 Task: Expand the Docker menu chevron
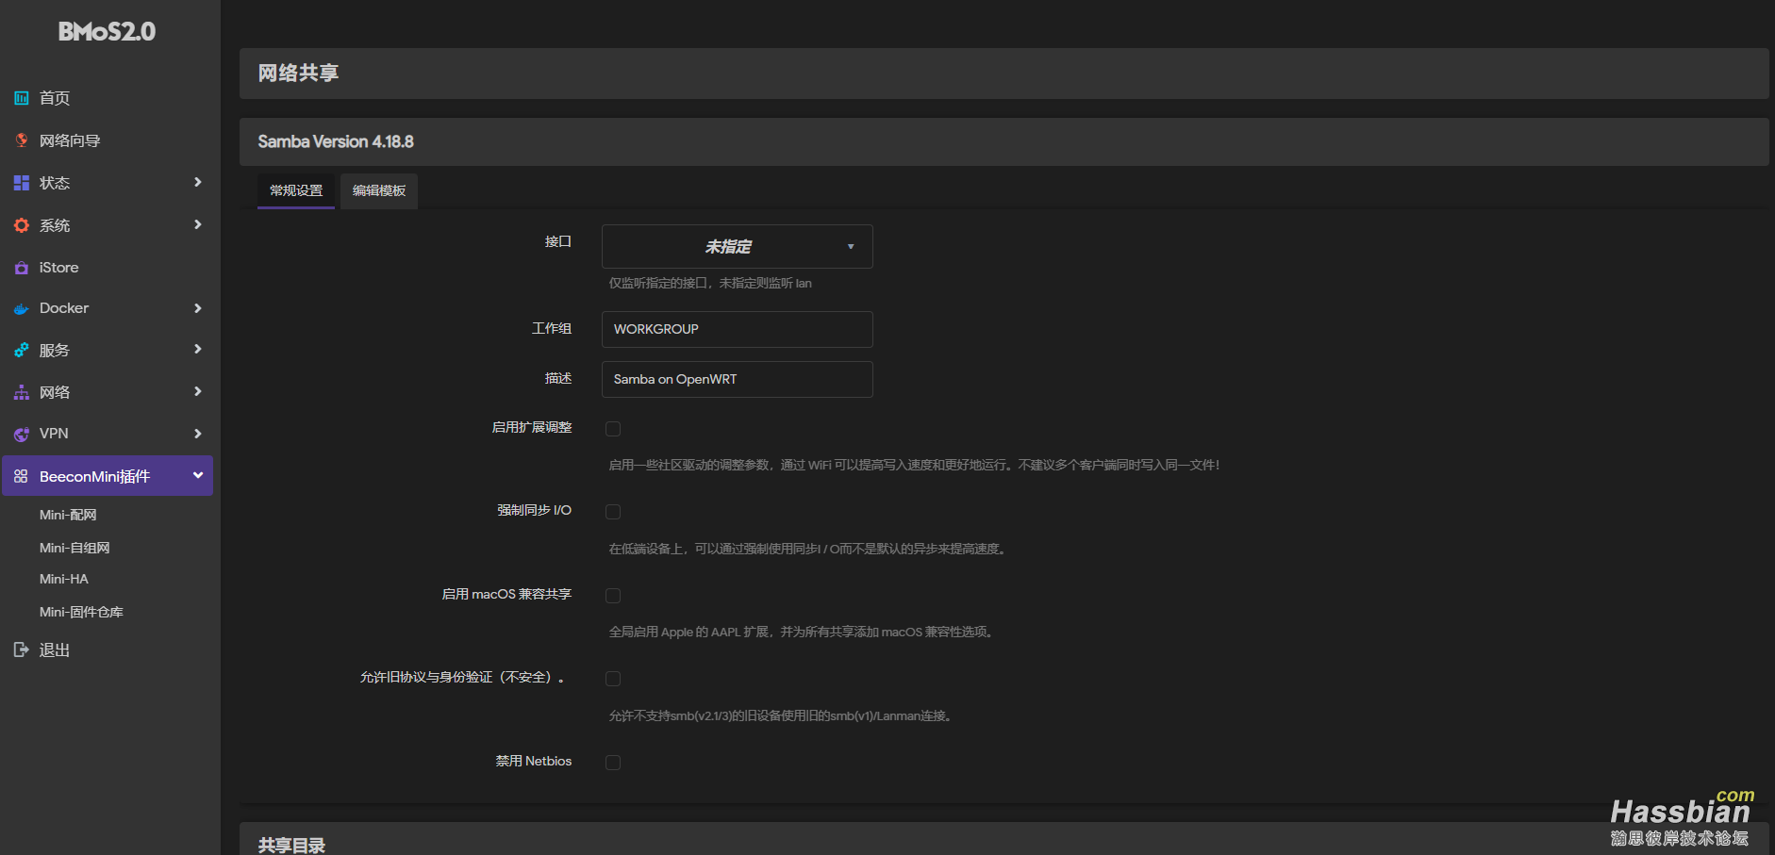198,308
